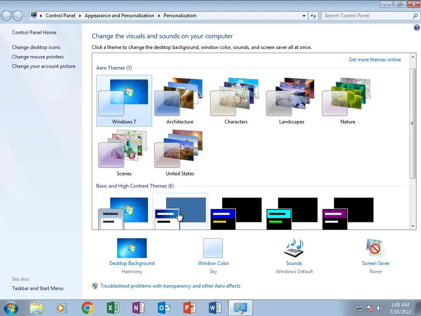Select the cyan-and-green high contrast theme
This screenshot has width=421, height=316.
(292, 214)
